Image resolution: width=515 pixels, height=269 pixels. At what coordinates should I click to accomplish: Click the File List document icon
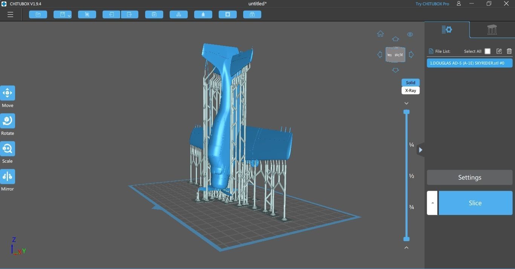[x=431, y=51]
